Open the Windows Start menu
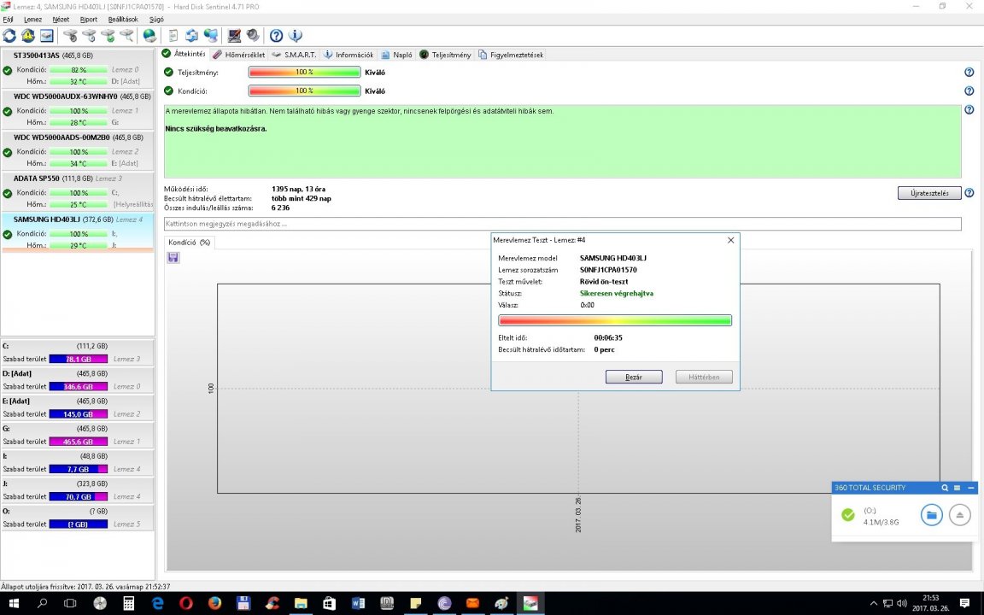984x615 pixels. click(x=13, y=604)
